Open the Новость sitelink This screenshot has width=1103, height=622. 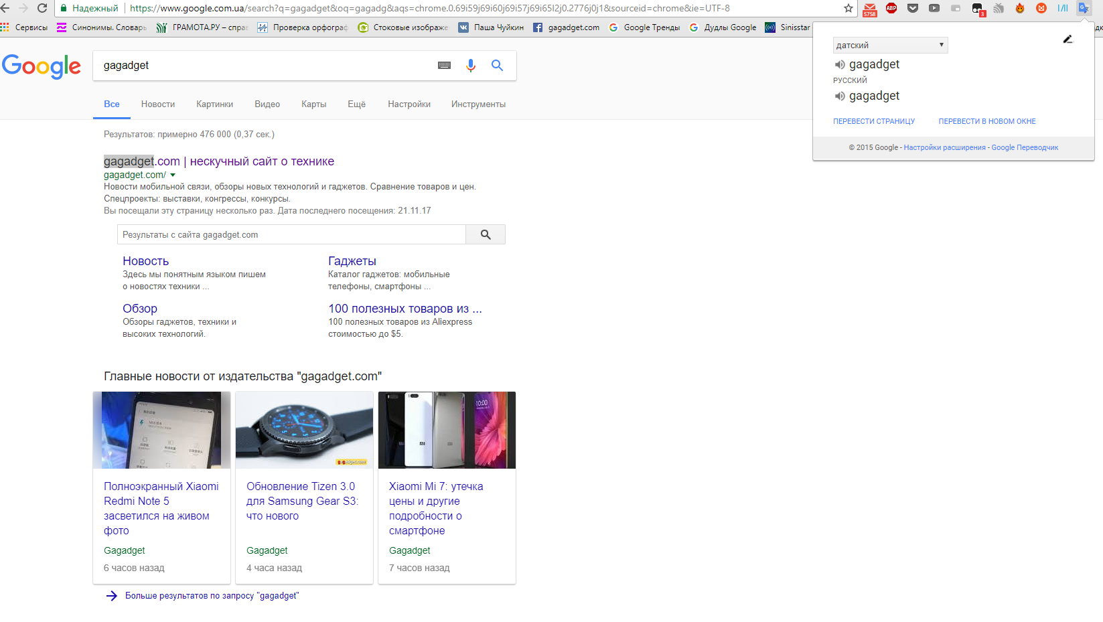[x=145, y=261]
